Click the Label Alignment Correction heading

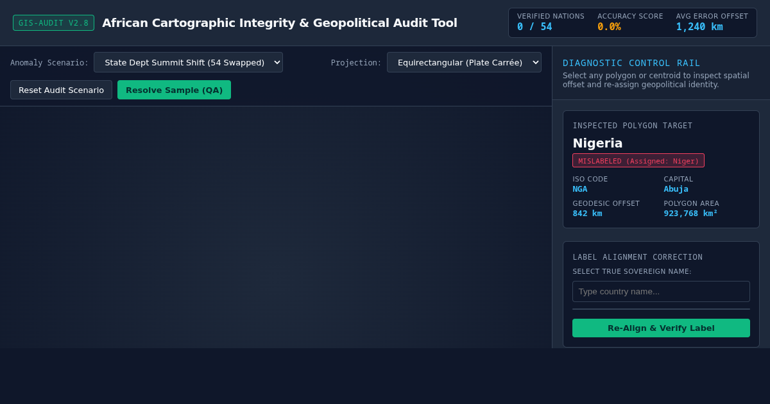[x=637, y=257]
